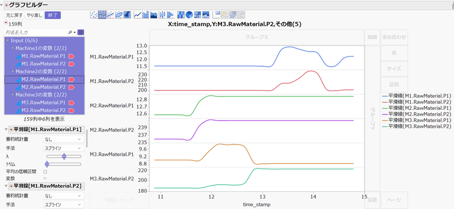Click 終了 (Done) button
Image resolution: width=454 pixels, height=209 pixels.
point(53,15)
